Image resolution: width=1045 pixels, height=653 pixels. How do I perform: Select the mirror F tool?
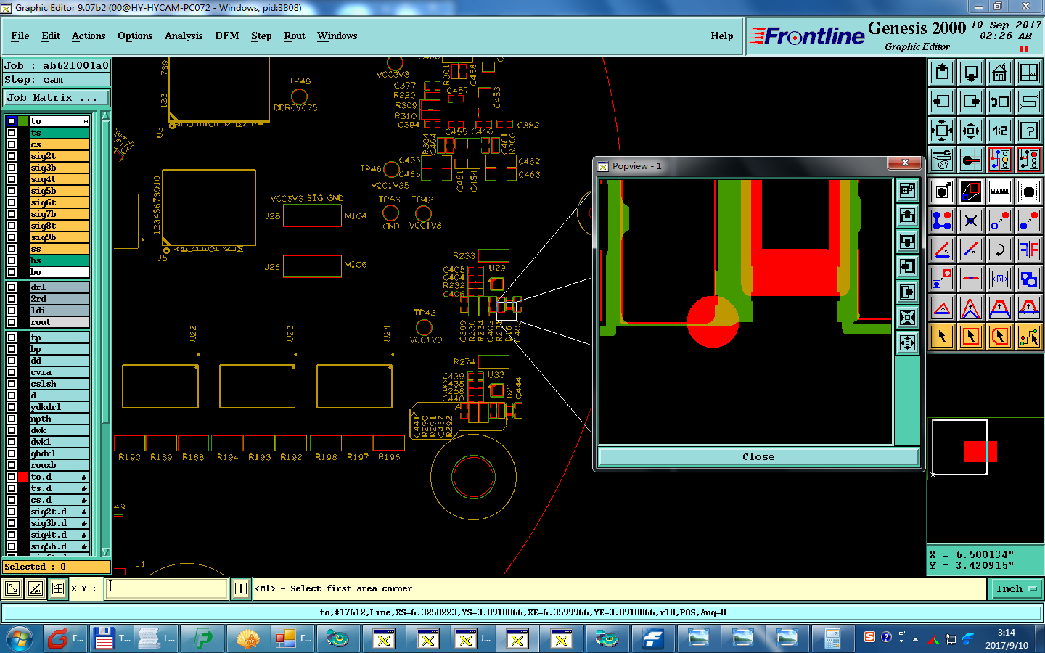pyautogui.click(x=1029, y=250)
